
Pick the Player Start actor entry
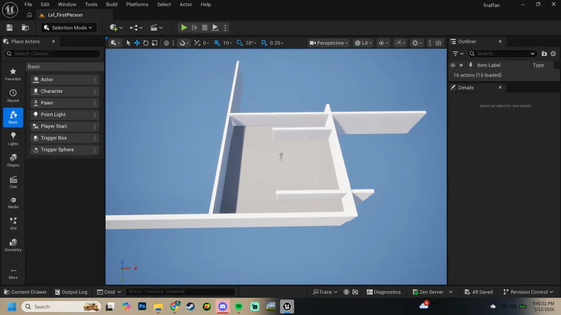tap(64, 126)
